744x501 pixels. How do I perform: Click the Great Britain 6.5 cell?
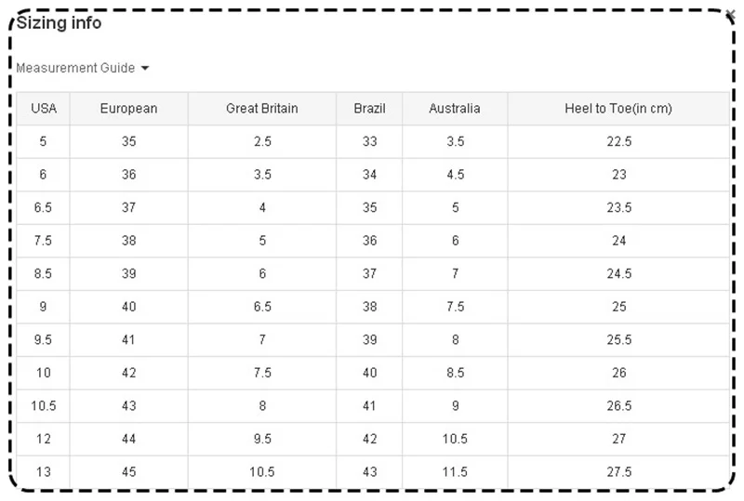pos(262,307)
